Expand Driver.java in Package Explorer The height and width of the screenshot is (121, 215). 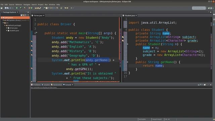coord(7,28)
